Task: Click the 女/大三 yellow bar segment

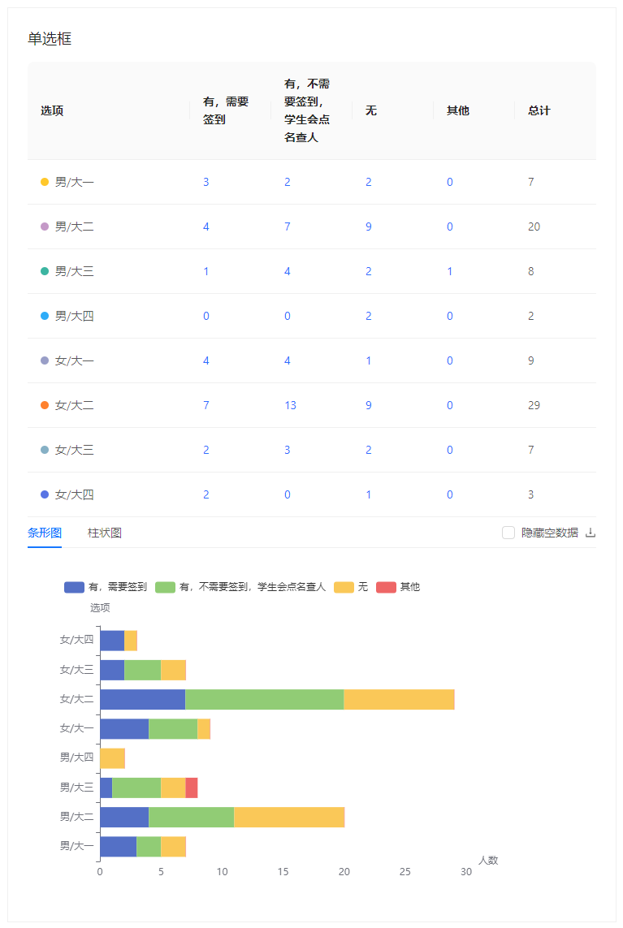Action: point(174,670)
